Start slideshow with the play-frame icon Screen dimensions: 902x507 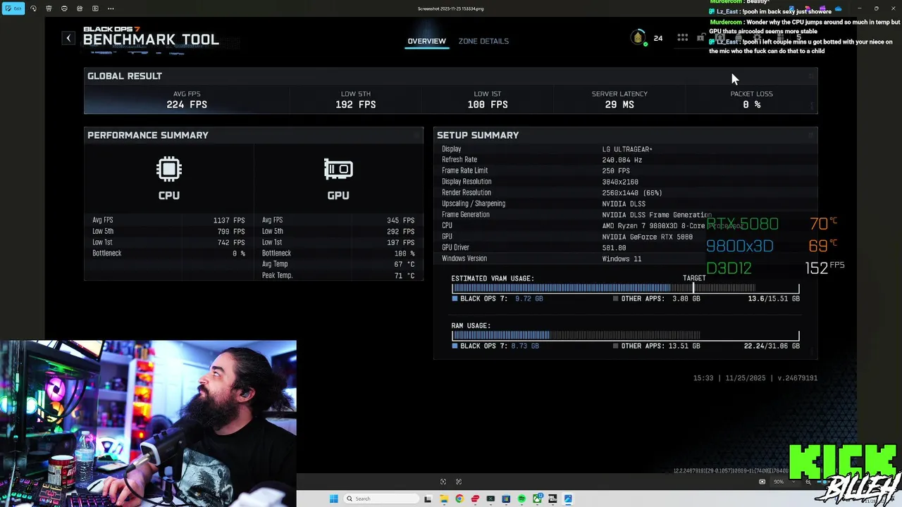click(95, 8)
